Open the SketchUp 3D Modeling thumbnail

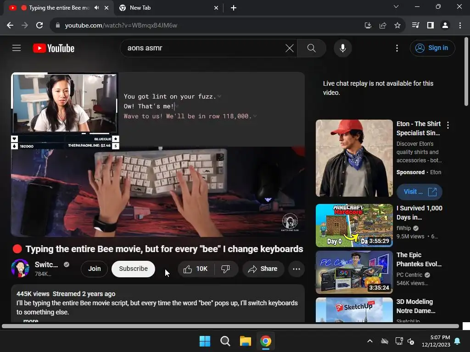coord(354,310)
